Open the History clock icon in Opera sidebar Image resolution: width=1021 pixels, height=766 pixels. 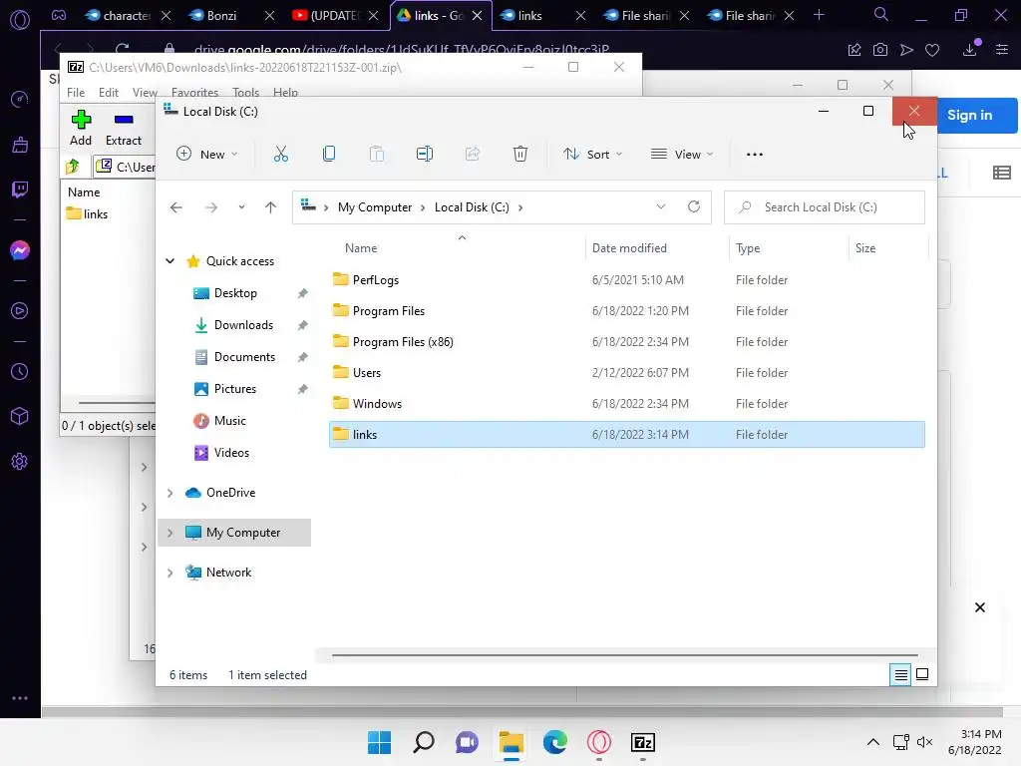(20, 371)
